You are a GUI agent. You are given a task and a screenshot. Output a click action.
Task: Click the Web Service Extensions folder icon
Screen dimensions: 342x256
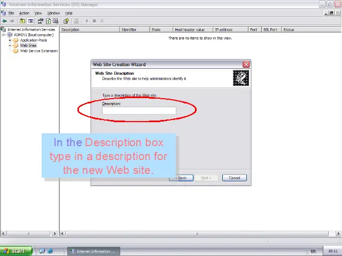pyautogui.click(x=15, y=51)
